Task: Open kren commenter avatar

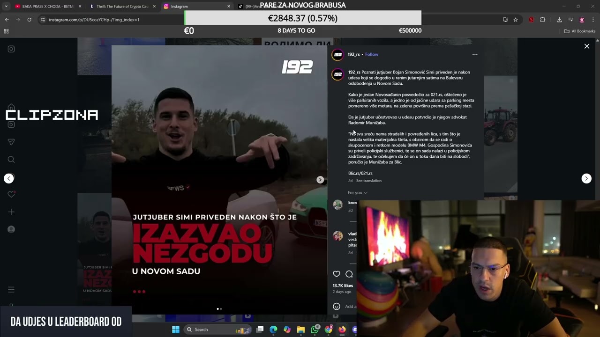Action: point(337,205)
